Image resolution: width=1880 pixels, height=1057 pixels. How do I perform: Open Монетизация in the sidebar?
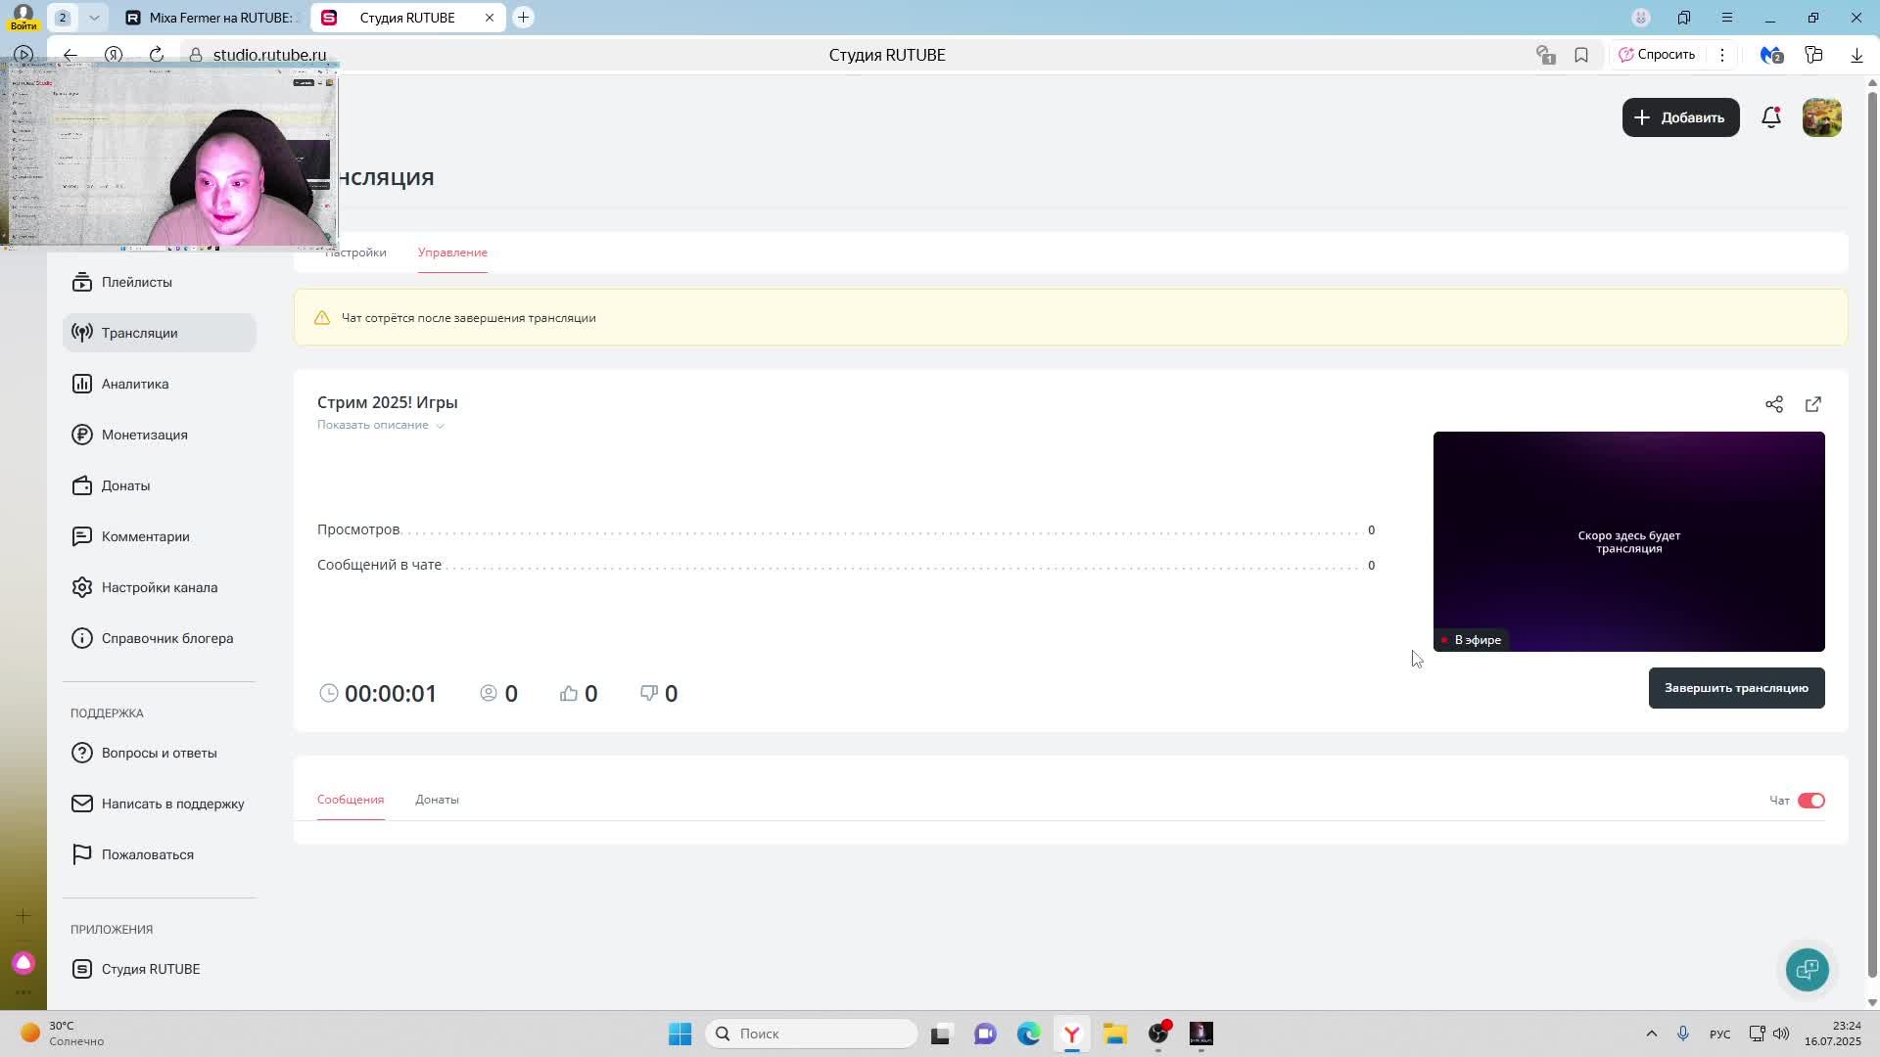point(144,435)
